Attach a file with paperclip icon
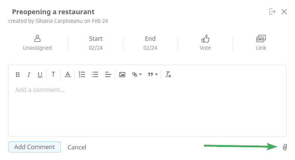 [x=285, y=147]
